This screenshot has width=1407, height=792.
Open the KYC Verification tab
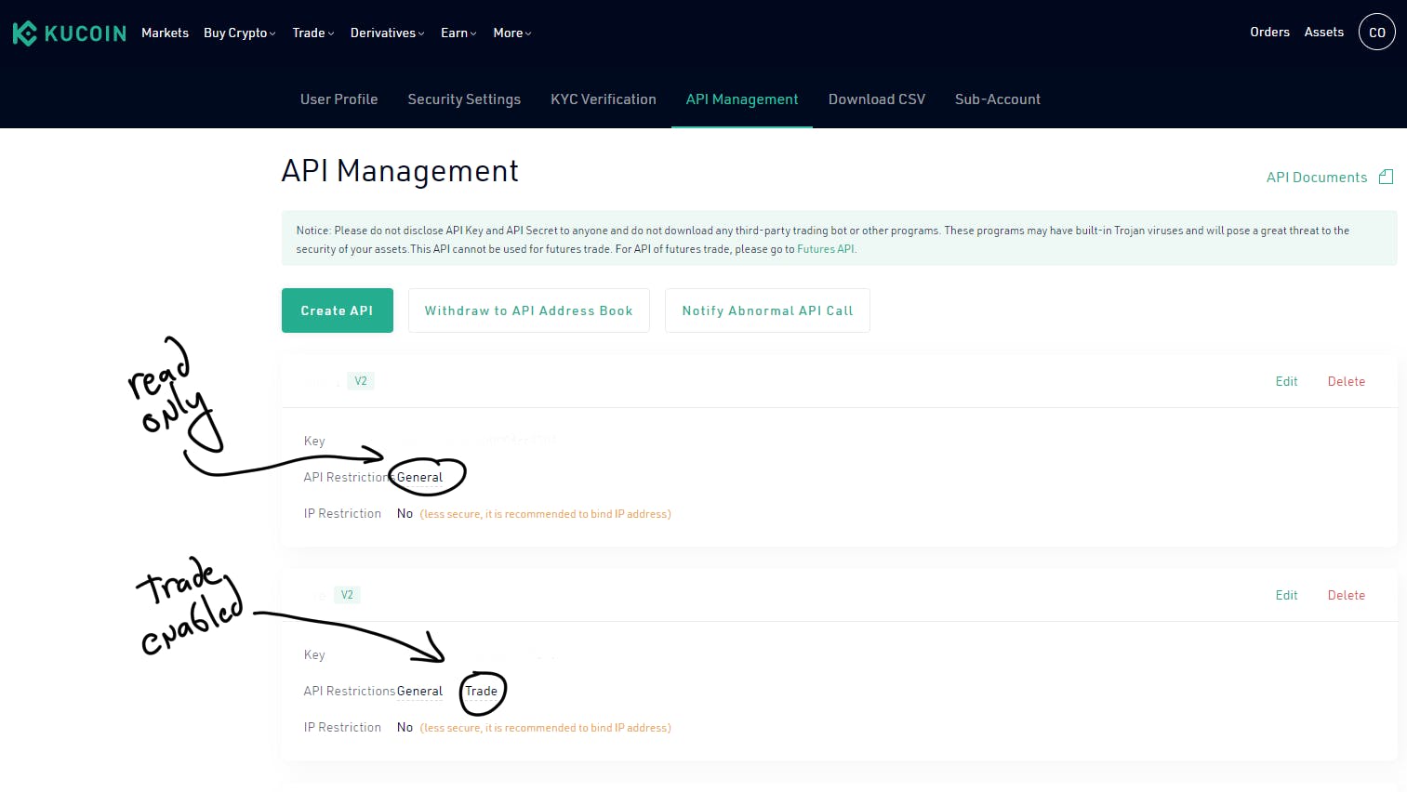(x=603, y=99)
